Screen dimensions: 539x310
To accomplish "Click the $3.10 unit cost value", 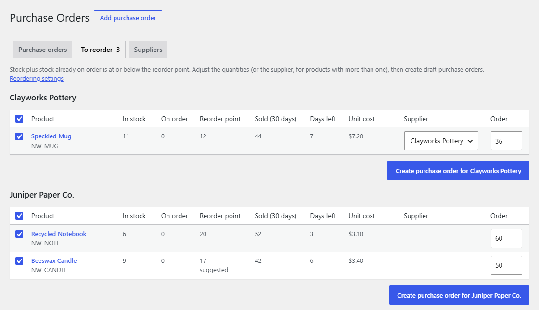I will point(356,234).
